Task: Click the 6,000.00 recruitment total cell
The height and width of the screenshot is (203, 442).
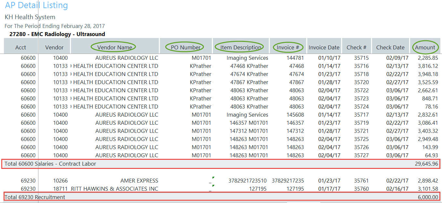Action: tap(428, 197)
